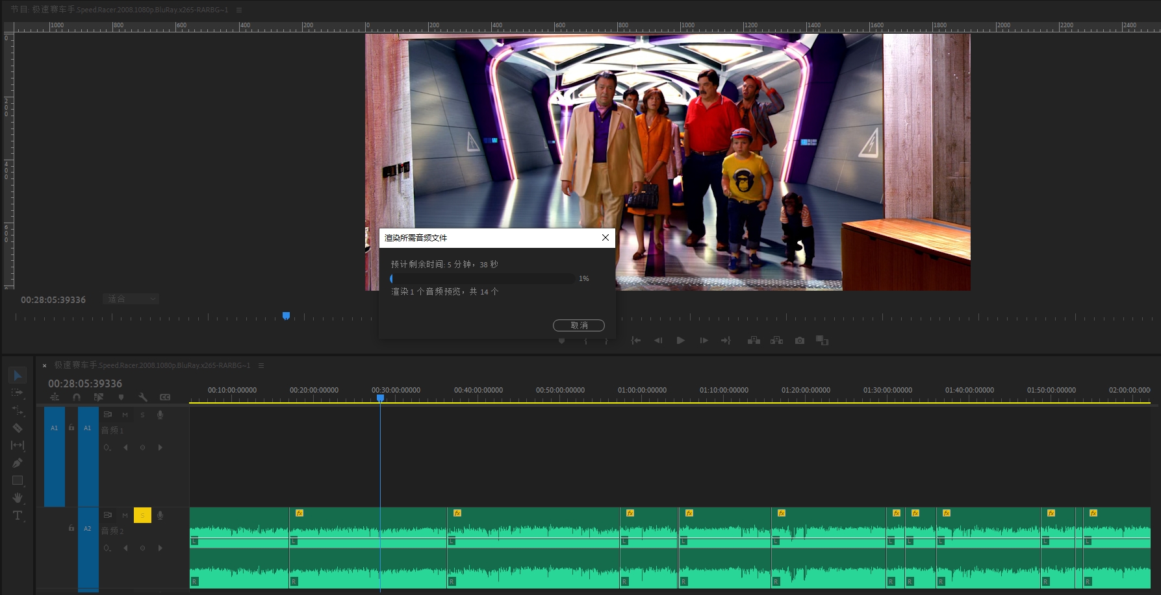Mute audio track 1 with M button

(125, 415)
